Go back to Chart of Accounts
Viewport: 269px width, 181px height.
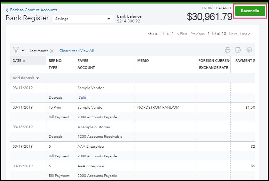click(34, 10)
